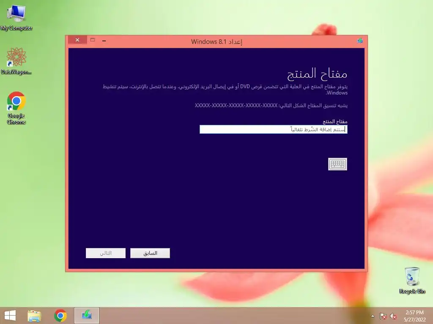Minimize the Windows 8.1 setup window
Viewport: 433px width, 324px height.
point(104,40)
